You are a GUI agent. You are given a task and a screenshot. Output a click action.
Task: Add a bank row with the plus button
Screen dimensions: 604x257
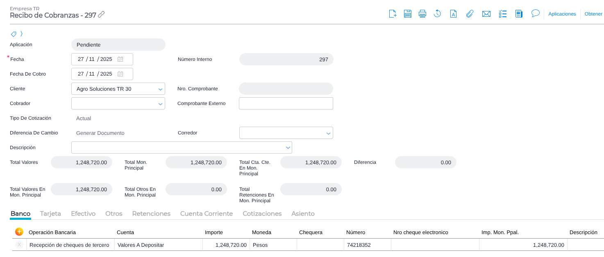19,232
